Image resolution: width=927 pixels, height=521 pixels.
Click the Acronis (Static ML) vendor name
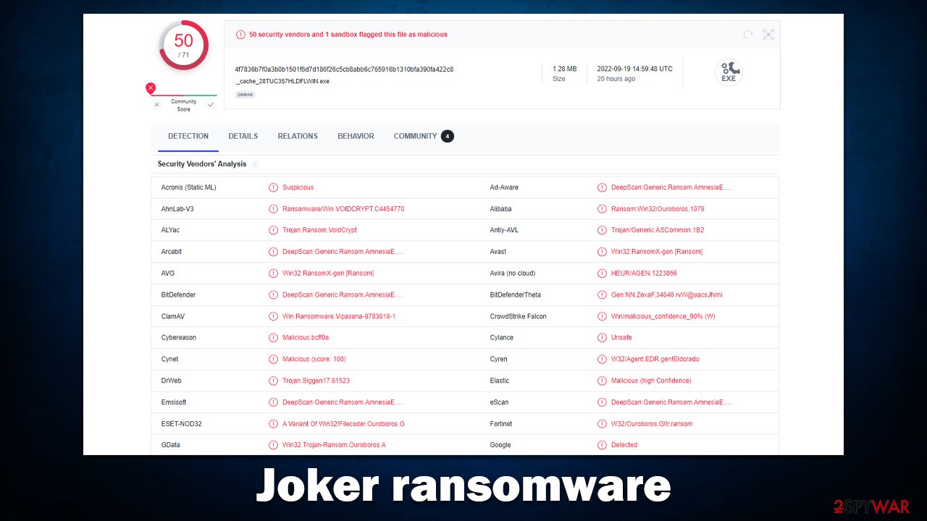click(x=188, y=187)
